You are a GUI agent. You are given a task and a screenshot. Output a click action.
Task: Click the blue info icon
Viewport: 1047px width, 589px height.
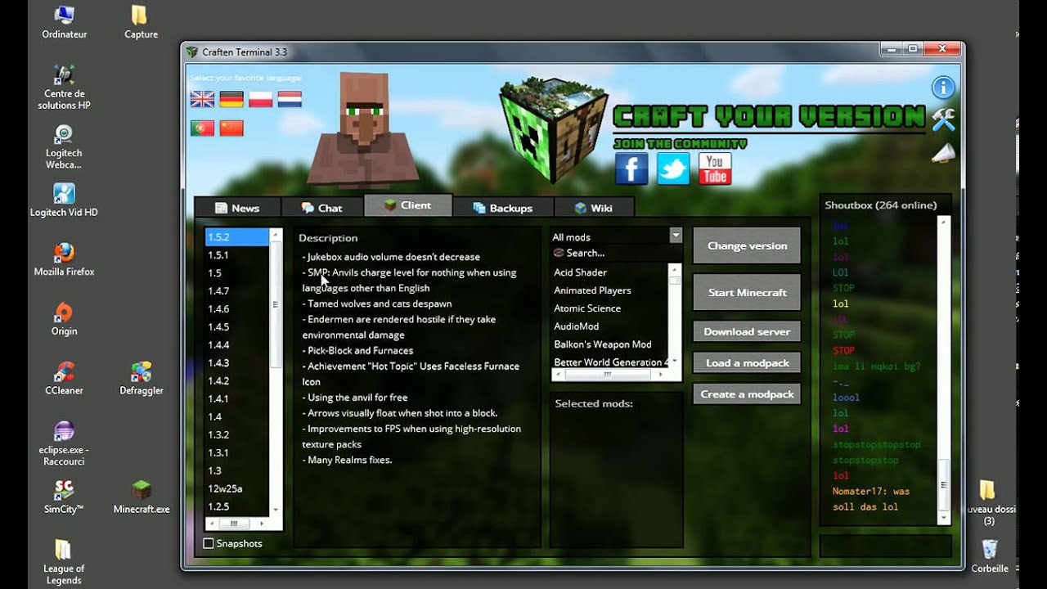point(943,87)
